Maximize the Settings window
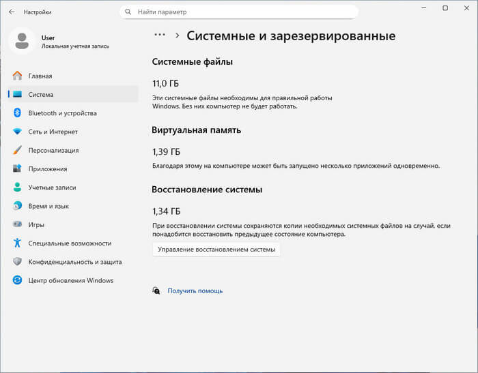Image resolution: width=478 pixels, height=373 pixels. click(x=445, y=8)
